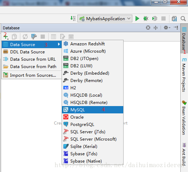The height and width of the screenshot is (172, 188).
Task: Open the database console icon
Action: (x=71, y=37)
